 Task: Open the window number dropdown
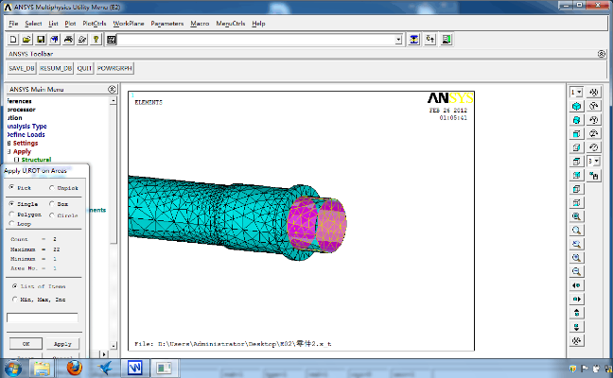pyautogui.click(x=577, y=92)
